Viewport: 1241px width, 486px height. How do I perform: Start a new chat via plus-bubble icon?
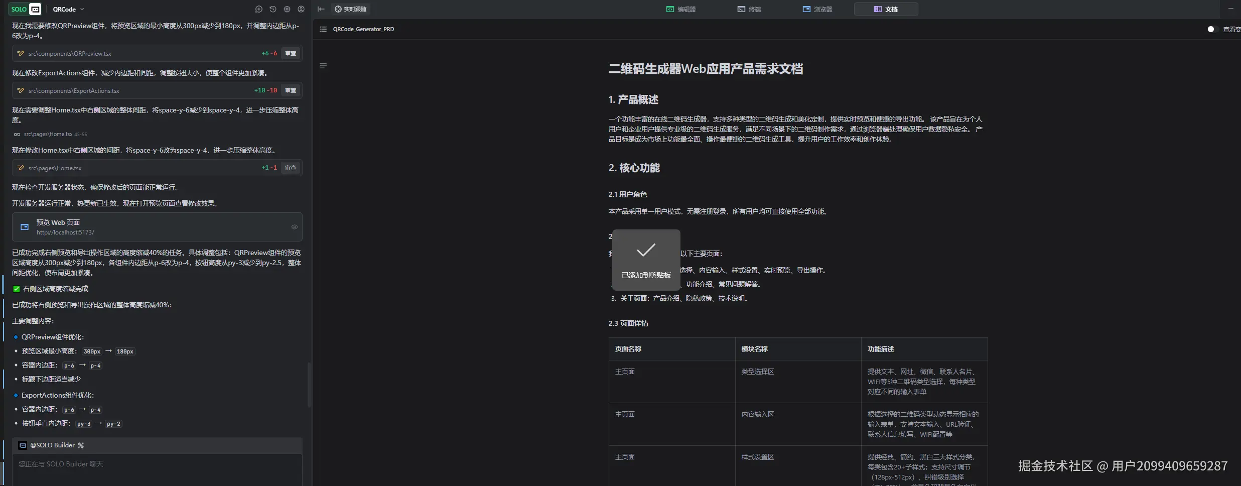pos(259,9)
